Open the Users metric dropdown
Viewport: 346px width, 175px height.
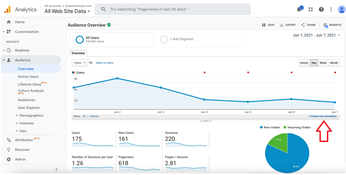coord(80,63)
